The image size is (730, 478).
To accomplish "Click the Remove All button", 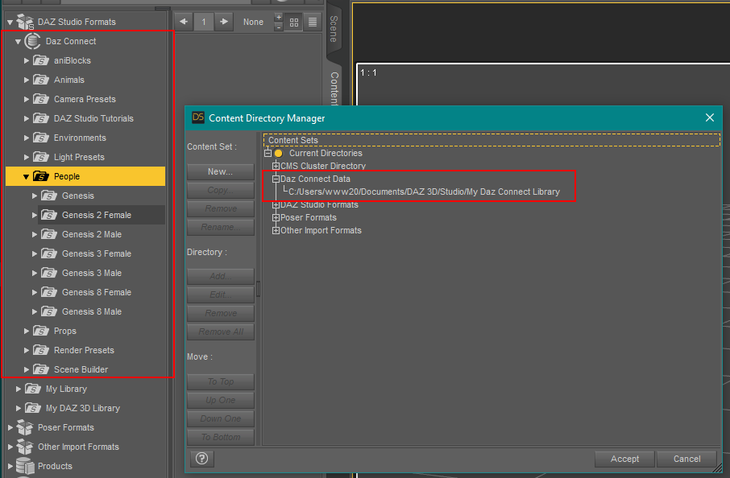I will (220, 332).
